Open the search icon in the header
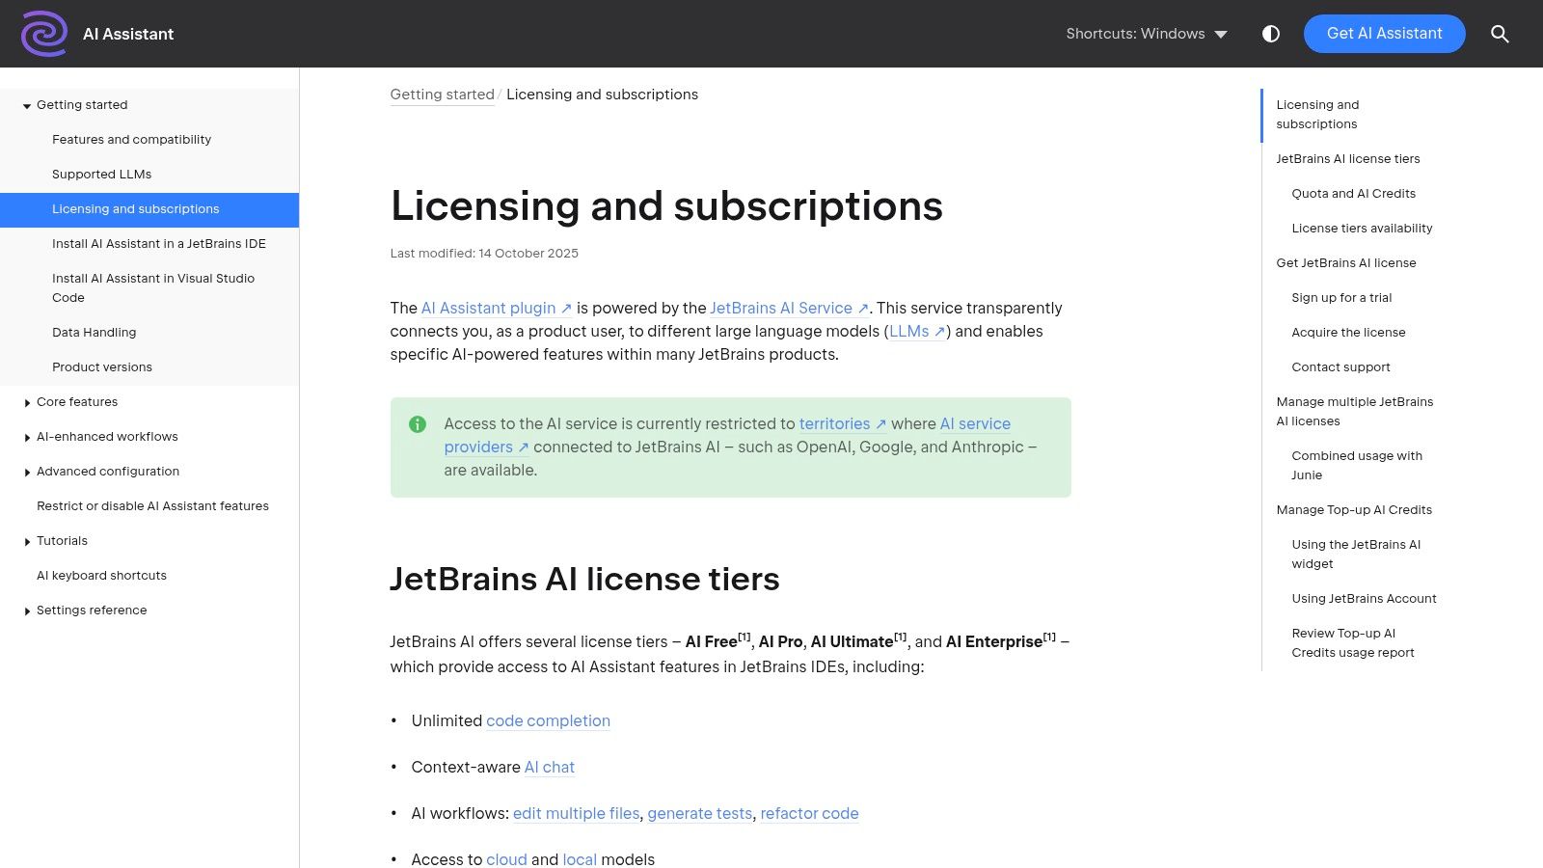The height and width of the screenshot is (868, 1543). click(x=1501, y=34)
